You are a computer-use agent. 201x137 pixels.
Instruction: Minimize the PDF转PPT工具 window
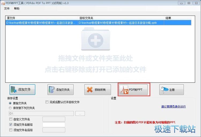tap(181, 3)
